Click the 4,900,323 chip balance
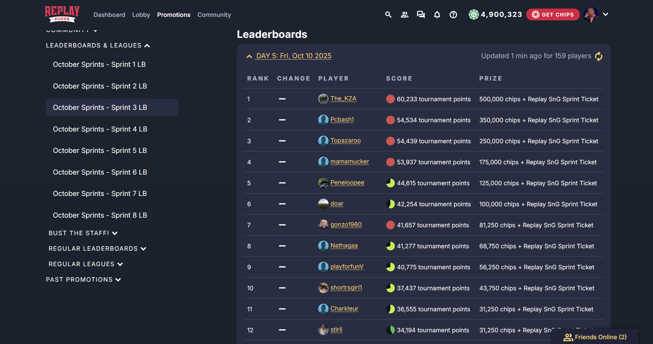This screenshot has height=344, width=653. pos(501,14)
